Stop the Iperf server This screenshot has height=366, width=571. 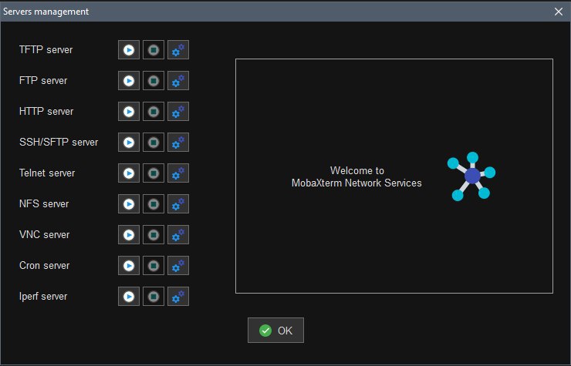click(x=154, y=297)
